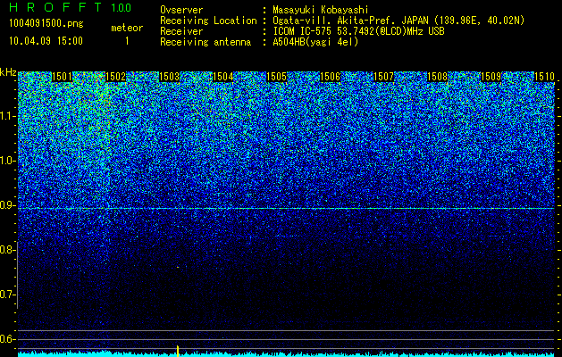
Task: Click the 0.8 kHz axis label
Action: [x=7, y=250]
